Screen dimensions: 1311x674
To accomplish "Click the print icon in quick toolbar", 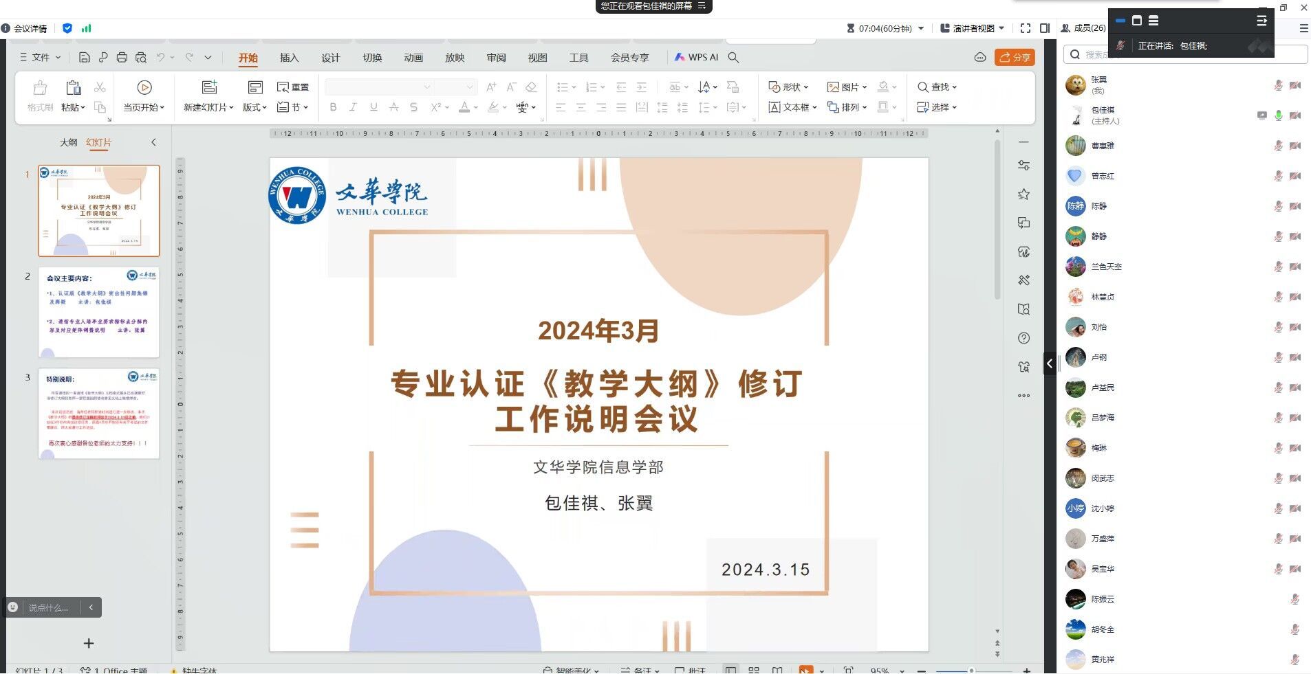I will 122,58.
